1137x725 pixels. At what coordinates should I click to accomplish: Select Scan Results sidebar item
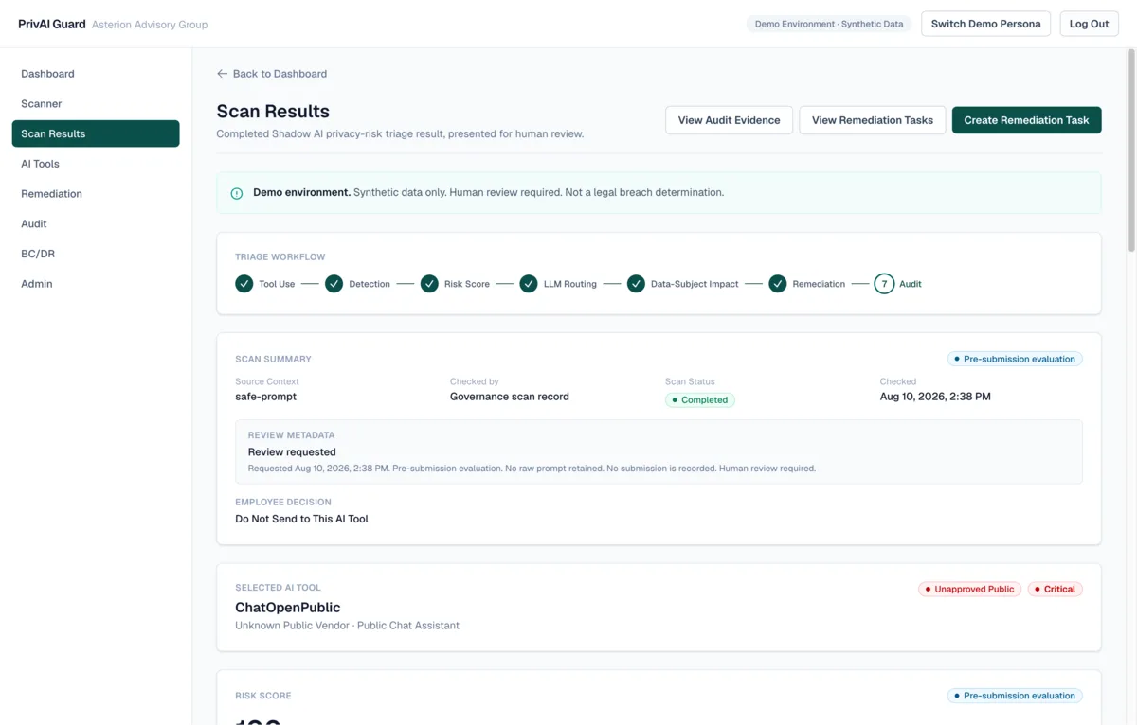pyautogui.click(x=96, y=133)
